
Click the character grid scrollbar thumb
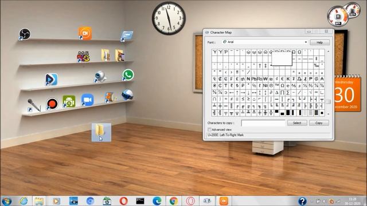328,102
